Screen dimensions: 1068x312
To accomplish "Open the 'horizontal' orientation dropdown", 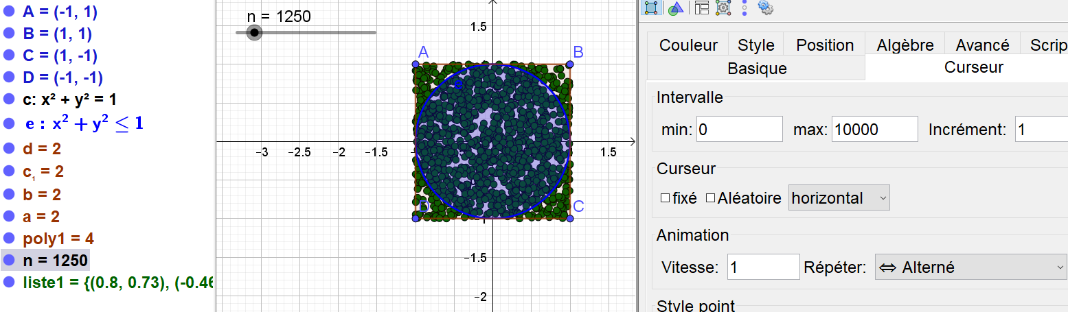I will pyautogui.click(x=839, y=198).
